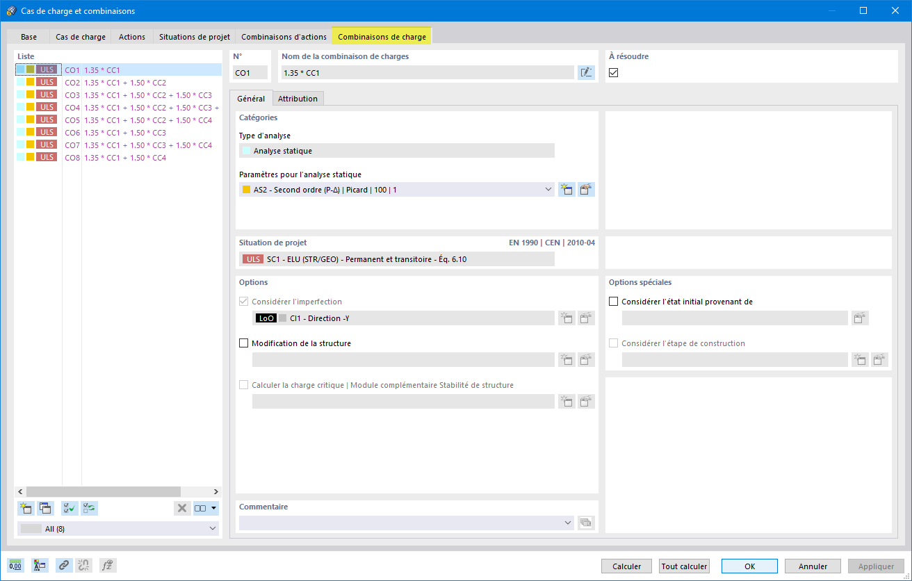Tick Considérer l'état initial provenant de
The height and width of the screenshot is (581, 912).
click(613, 302)
